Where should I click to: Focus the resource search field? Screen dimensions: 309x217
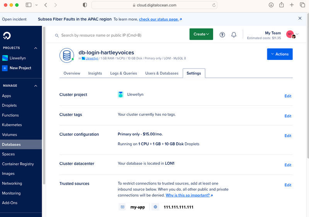[x=120, y=35]
